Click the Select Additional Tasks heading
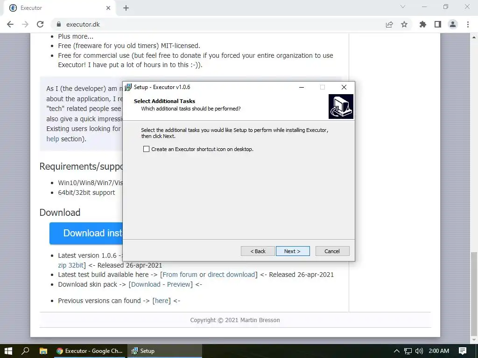Viewport: 478px width, 358px height. (164, 101)
